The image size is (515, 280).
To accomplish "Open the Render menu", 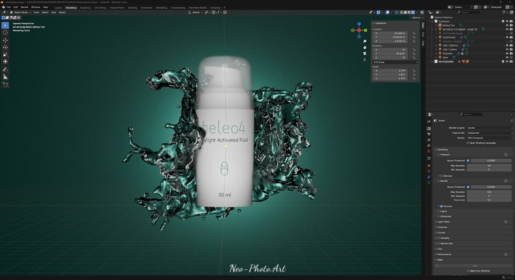I will tap(24, 7).
